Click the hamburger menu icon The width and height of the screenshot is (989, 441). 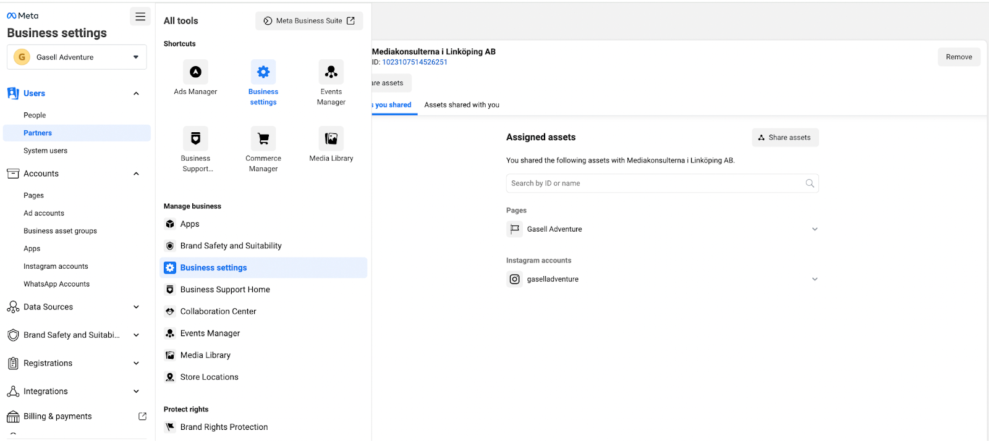click(x=140, y=17)
